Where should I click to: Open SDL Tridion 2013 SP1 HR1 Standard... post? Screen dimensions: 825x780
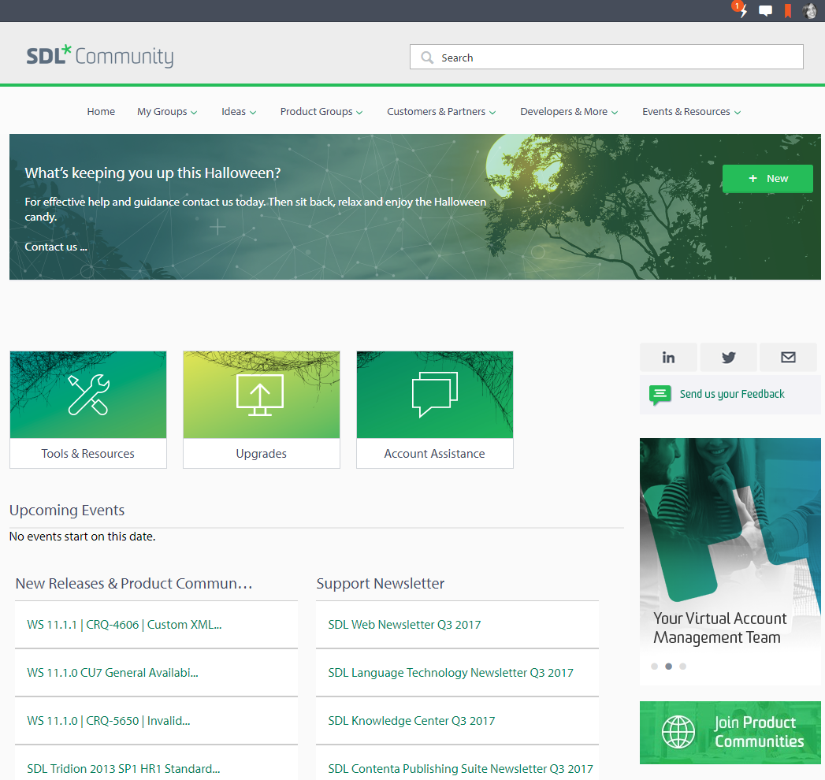124,768
